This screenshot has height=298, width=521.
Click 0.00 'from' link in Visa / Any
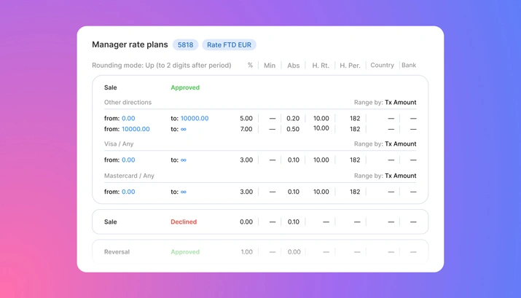click(128, 160)
